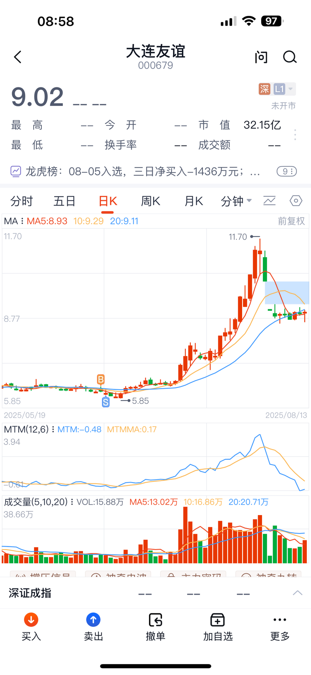The image size is (311, 675).
Task: Open the three-dot quote details menu
Action: pos(295,135)
